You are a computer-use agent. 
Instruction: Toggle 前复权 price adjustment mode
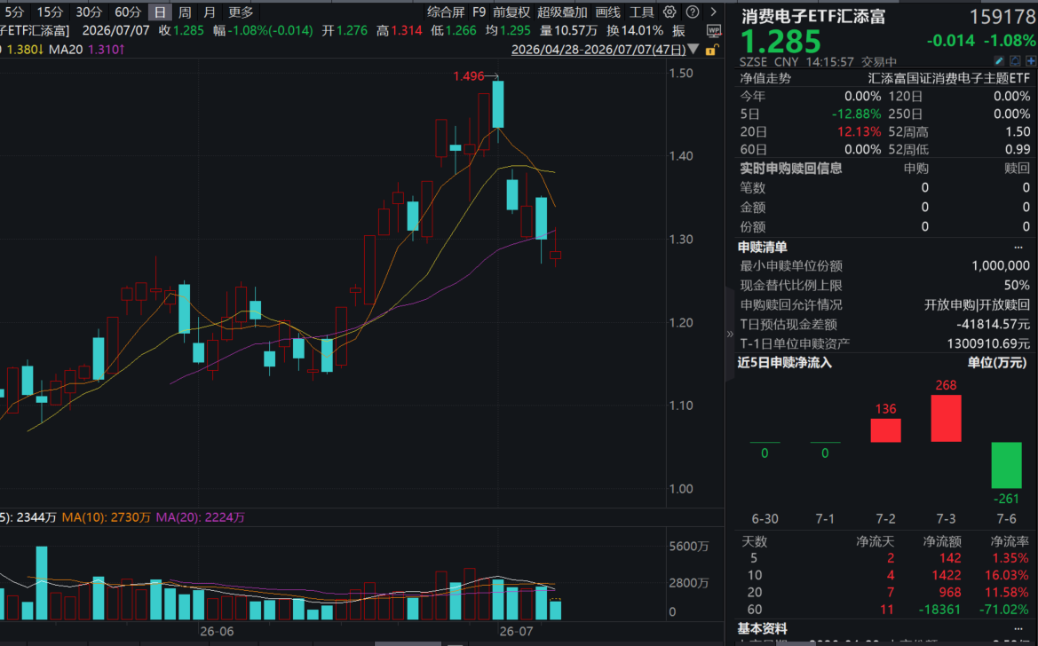point(511,12)
